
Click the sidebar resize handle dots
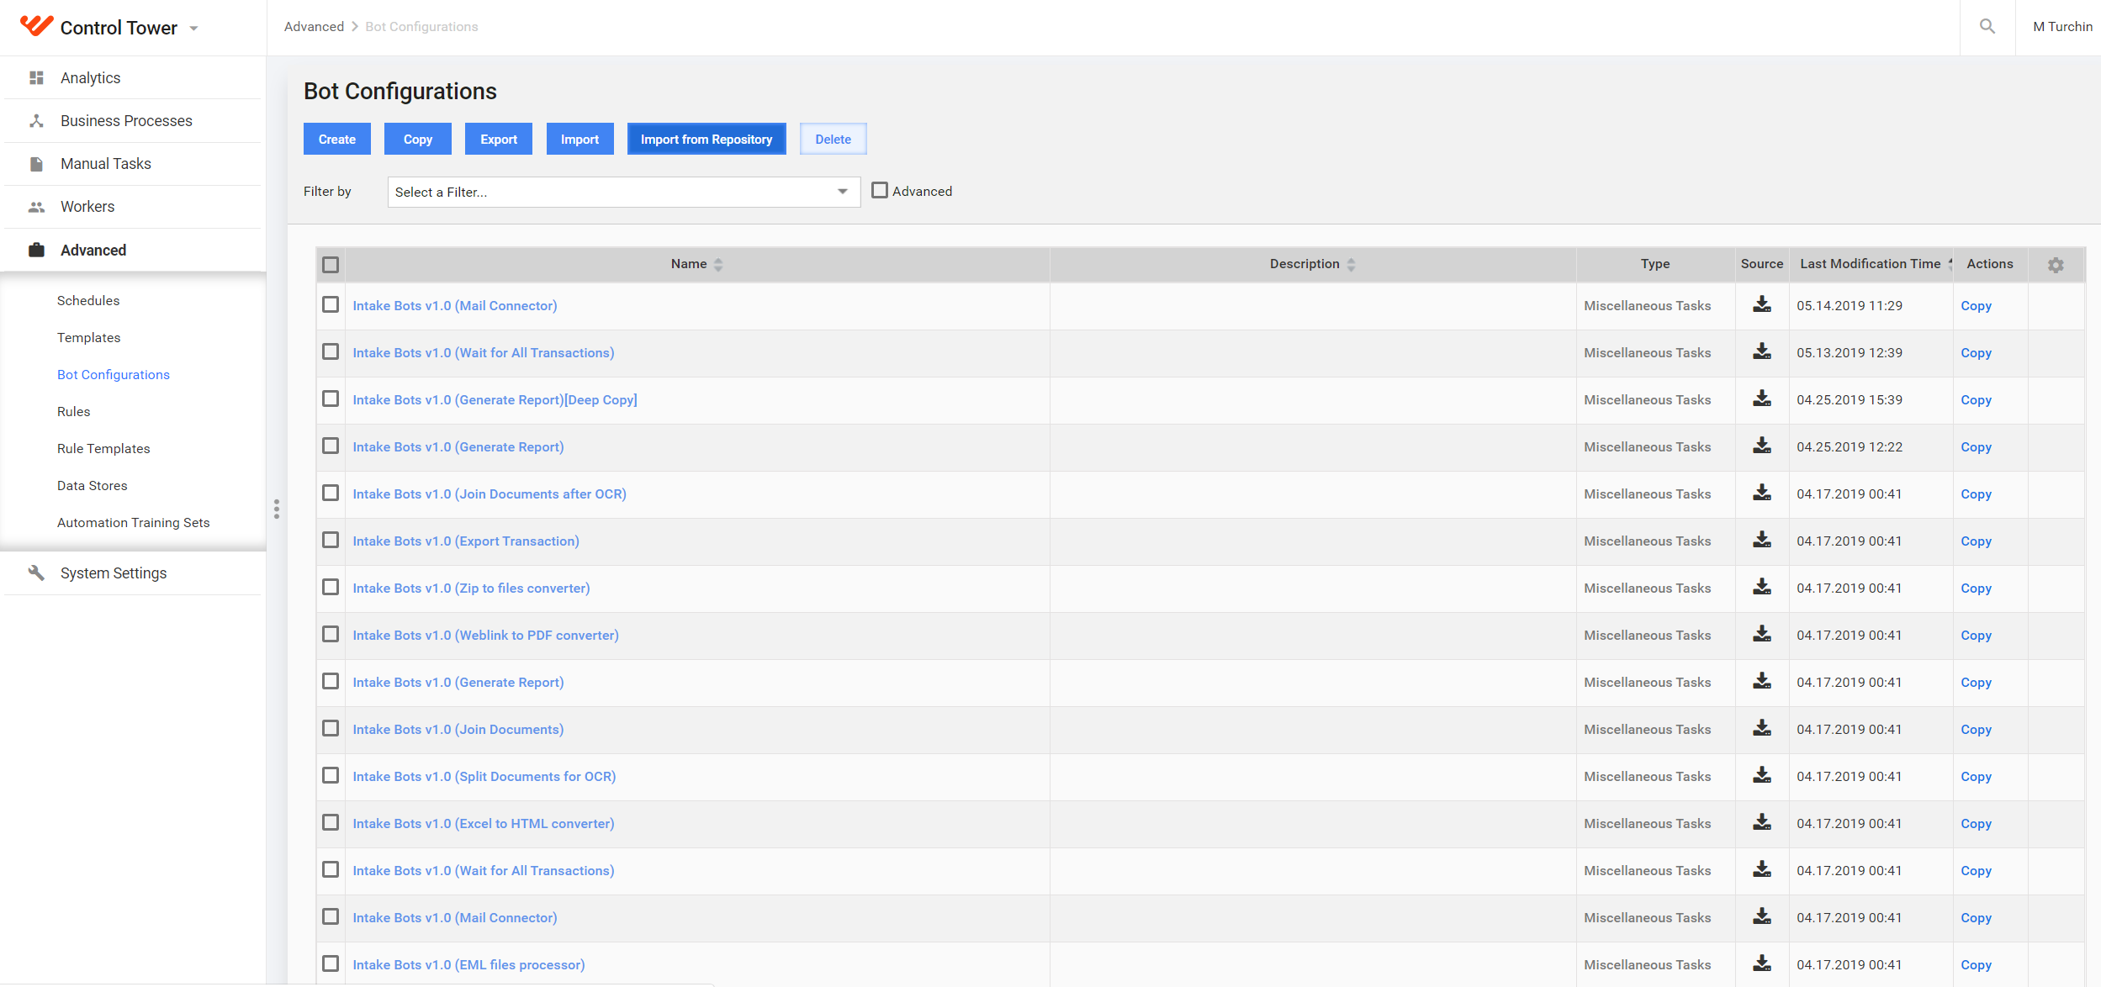coord(276,509)
